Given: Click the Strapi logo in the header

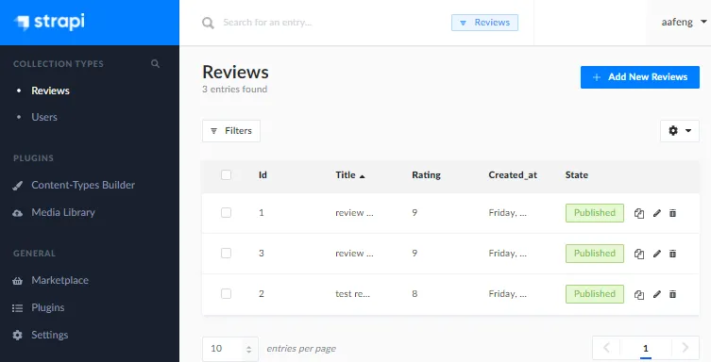Looking at the screenshot, I should [49, 22].
